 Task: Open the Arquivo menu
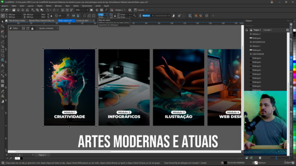[5, 6]
